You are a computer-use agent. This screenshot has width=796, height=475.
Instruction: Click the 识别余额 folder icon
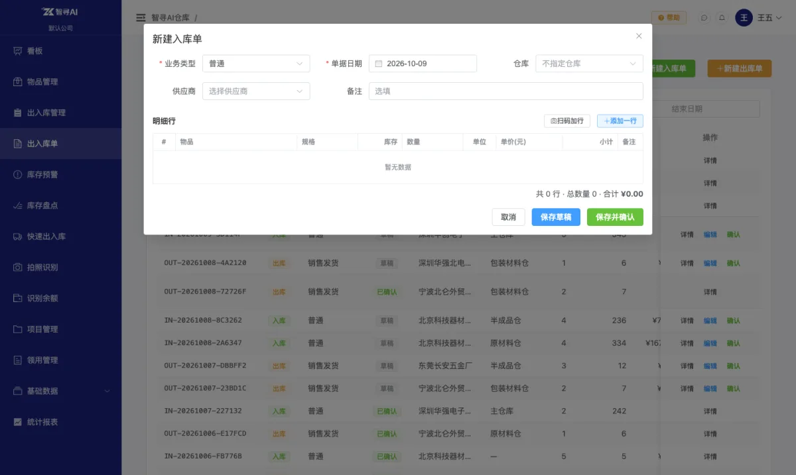pyautogui.click(x=18, y=298)
